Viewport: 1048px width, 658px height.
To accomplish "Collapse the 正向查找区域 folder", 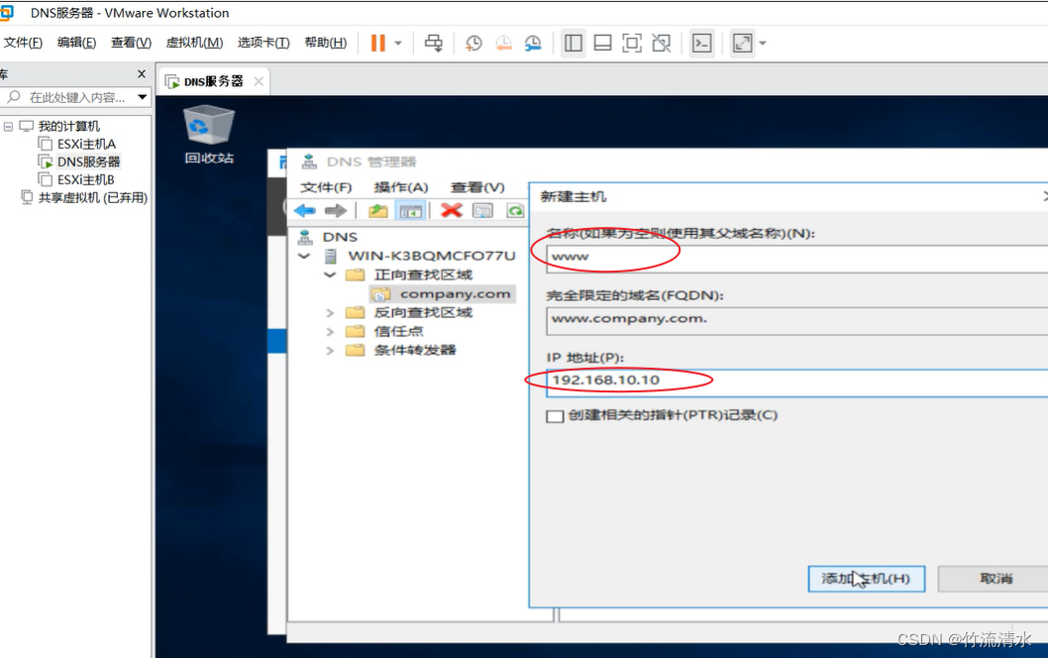I will click(x=330, y=274).
